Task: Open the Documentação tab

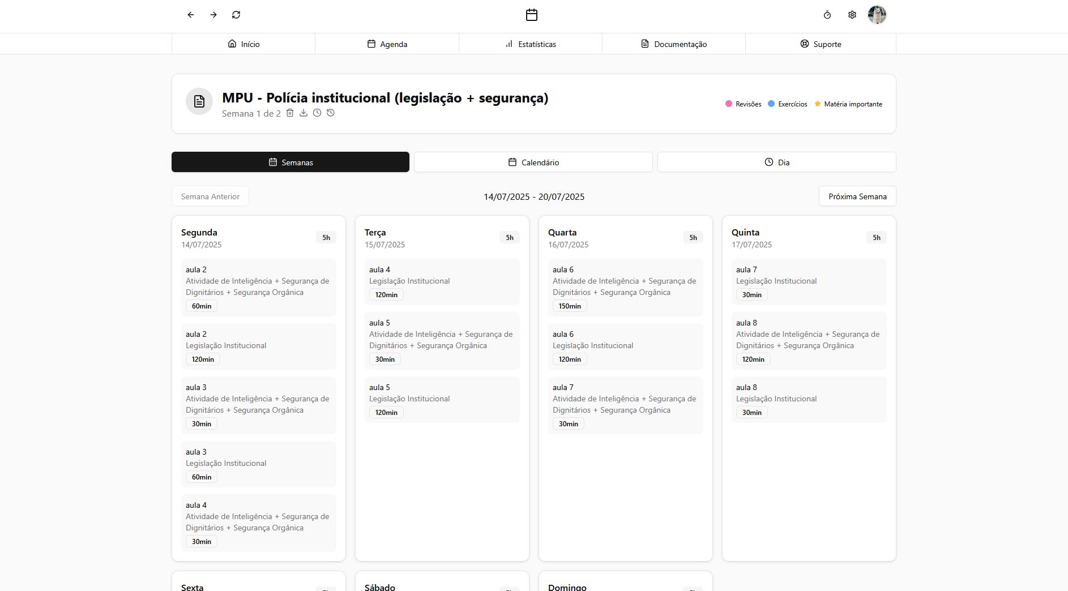Action: [x=674, y=44]
